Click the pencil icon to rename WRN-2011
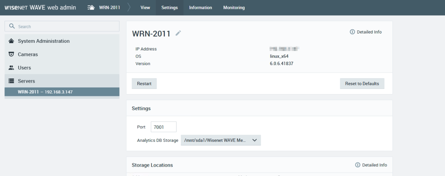 coord(178,33)
